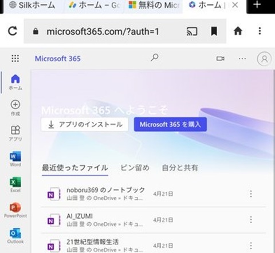275x253 pixels.
Task: Launch PowerPoint from the sidebar
Action: 15,210
